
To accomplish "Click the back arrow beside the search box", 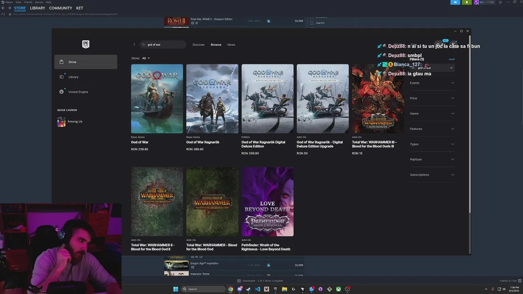I will pos(134,45).
